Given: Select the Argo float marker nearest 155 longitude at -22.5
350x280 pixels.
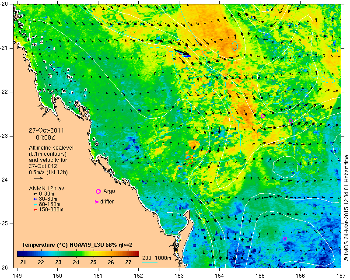Looking at the screenshot, I should tap(263, 116).
